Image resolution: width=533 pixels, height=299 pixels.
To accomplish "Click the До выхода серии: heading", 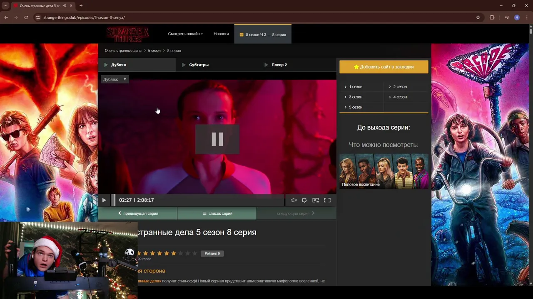I will click(384, 127).
